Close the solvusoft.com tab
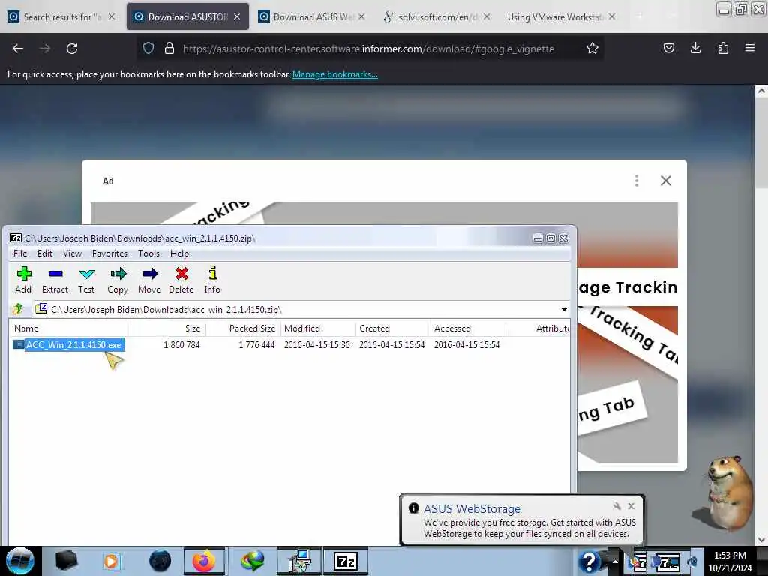Screen dimensions: 768x576 [x=486, y=16]
